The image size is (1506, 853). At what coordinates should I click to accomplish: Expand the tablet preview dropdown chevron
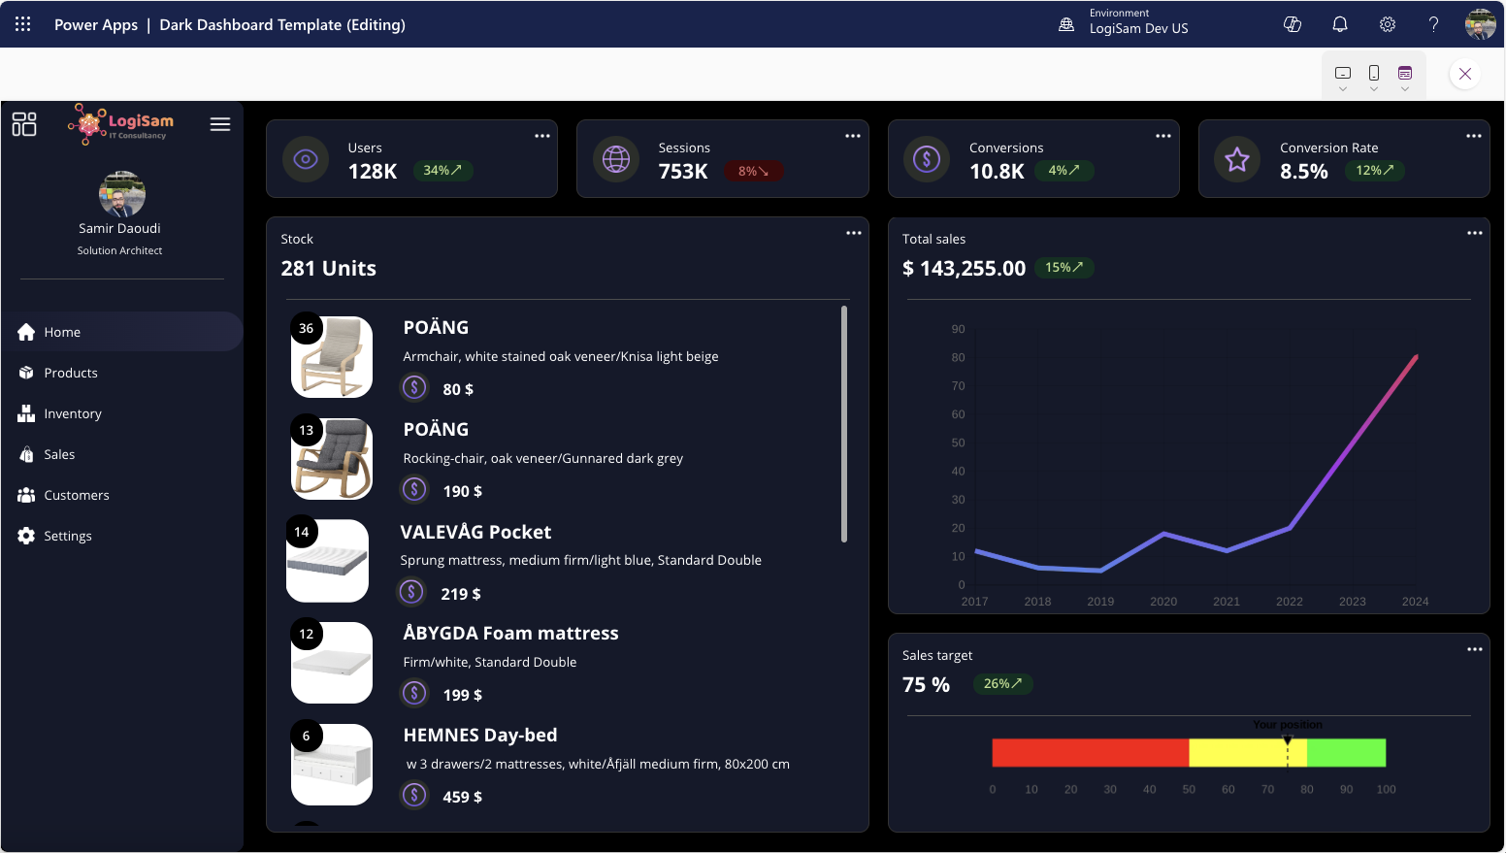pyautogui.click(x=1405, y=89)
